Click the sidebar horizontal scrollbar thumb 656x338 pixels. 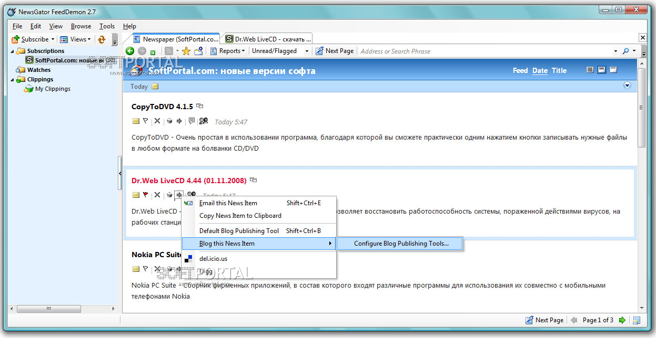pyautogui.click(x=48, y=309)
